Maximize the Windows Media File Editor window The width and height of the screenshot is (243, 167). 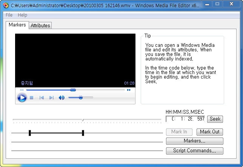coord(217,5)
